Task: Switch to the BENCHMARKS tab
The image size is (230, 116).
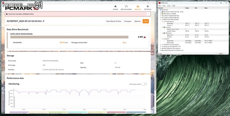Action: click(x=126, y=8)
